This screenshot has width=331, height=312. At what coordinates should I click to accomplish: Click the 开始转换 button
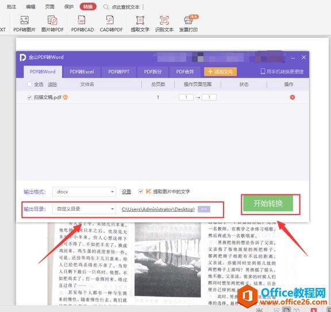pyautogui.click(x=268, y=203)
